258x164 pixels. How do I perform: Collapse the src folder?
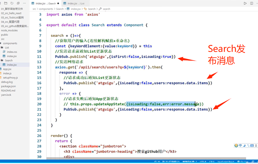tap(3, 39)
